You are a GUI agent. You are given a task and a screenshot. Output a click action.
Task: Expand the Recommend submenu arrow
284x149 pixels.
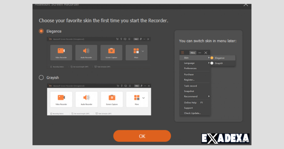pyautogui.click(x=209, y=96)
